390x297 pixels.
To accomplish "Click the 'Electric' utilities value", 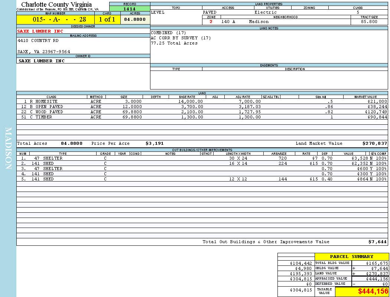I will coord(265,12).
